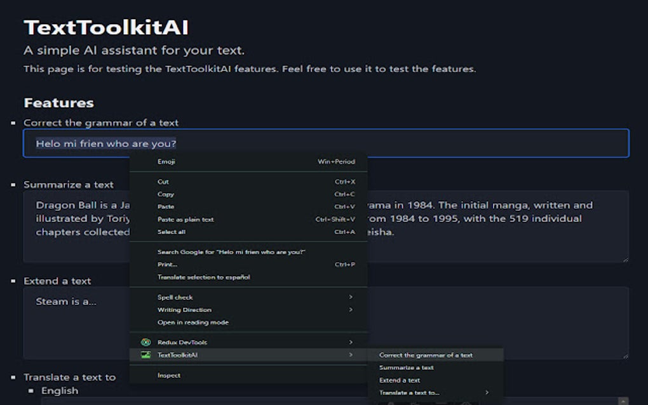Expand the Spell check submenu arrow
This screenshot has width=648, height=405.
pyautogui.click(x=351, y=297)
